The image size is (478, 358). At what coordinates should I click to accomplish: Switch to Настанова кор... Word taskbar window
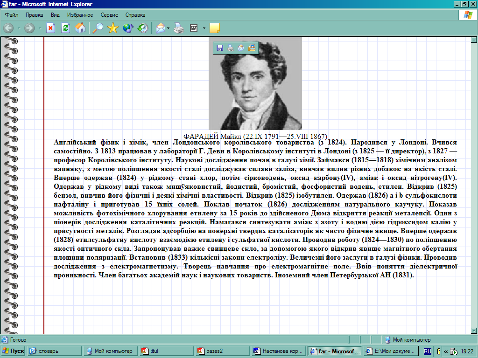click(279, 351)
